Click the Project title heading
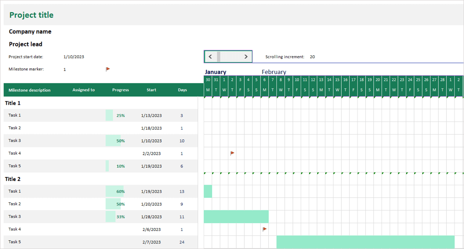This screenshot has width=464, height=249. pos(31,15)
